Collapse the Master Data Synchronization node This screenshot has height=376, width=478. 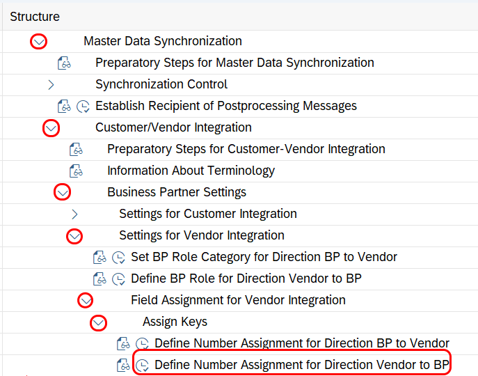[39, 42]
